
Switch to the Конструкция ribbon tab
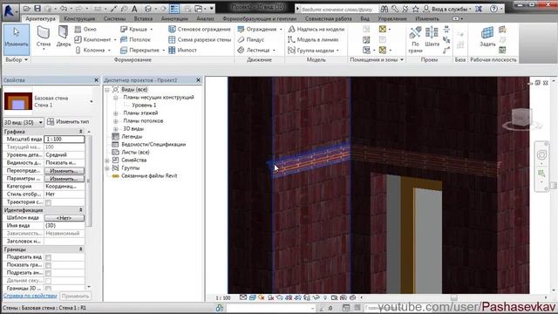[x=79, y=18]
